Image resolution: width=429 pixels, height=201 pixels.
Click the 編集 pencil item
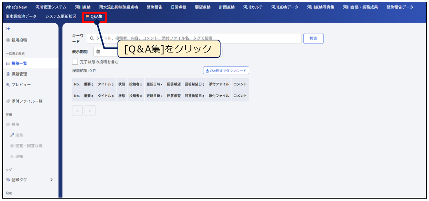click(x=16, y=135)
